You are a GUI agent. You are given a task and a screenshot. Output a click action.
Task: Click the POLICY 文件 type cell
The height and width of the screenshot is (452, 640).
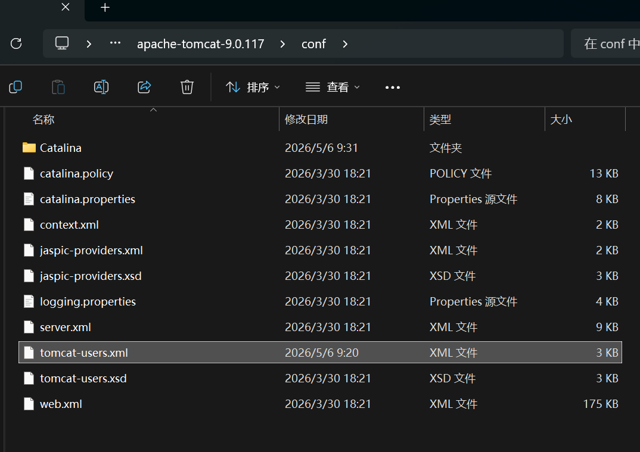461,173
